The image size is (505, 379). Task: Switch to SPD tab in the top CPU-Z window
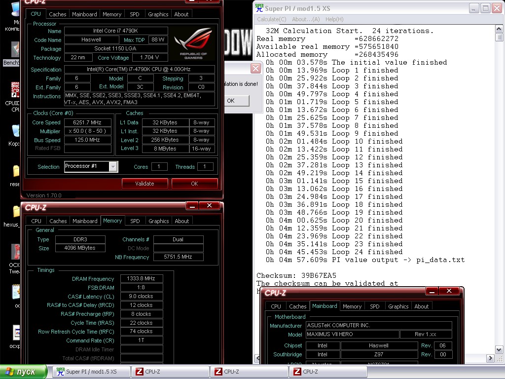tap(135, 14)
